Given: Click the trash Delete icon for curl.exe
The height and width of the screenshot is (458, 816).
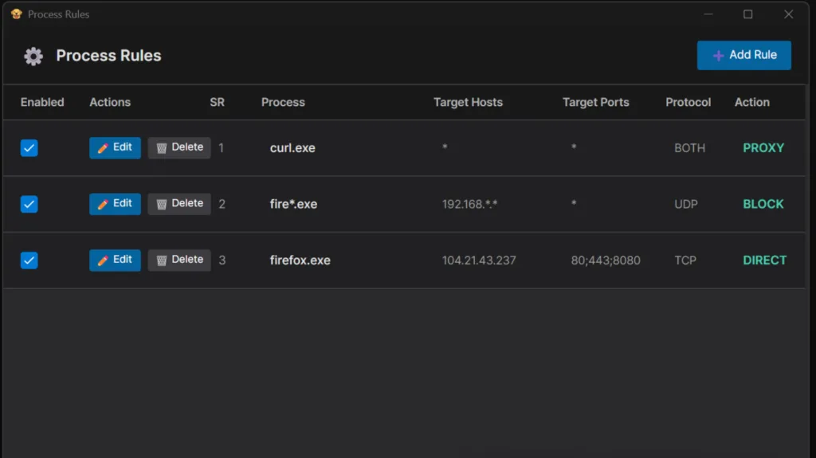Looking at the screenshot, I should coord(162,148).
